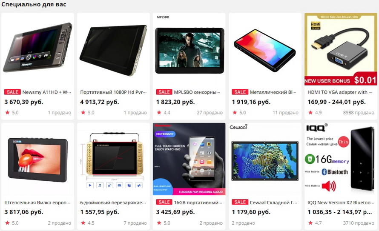This screenshot has height=231, width=379.
Task: Click the MPLSBO touchscreen player thumbnail
Action: [189, 49]
